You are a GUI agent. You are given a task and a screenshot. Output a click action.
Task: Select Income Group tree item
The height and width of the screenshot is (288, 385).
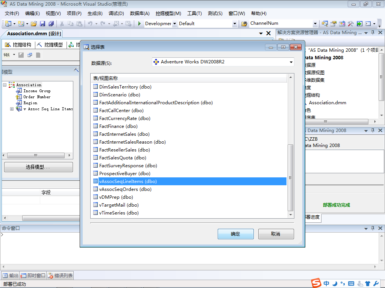37,91
